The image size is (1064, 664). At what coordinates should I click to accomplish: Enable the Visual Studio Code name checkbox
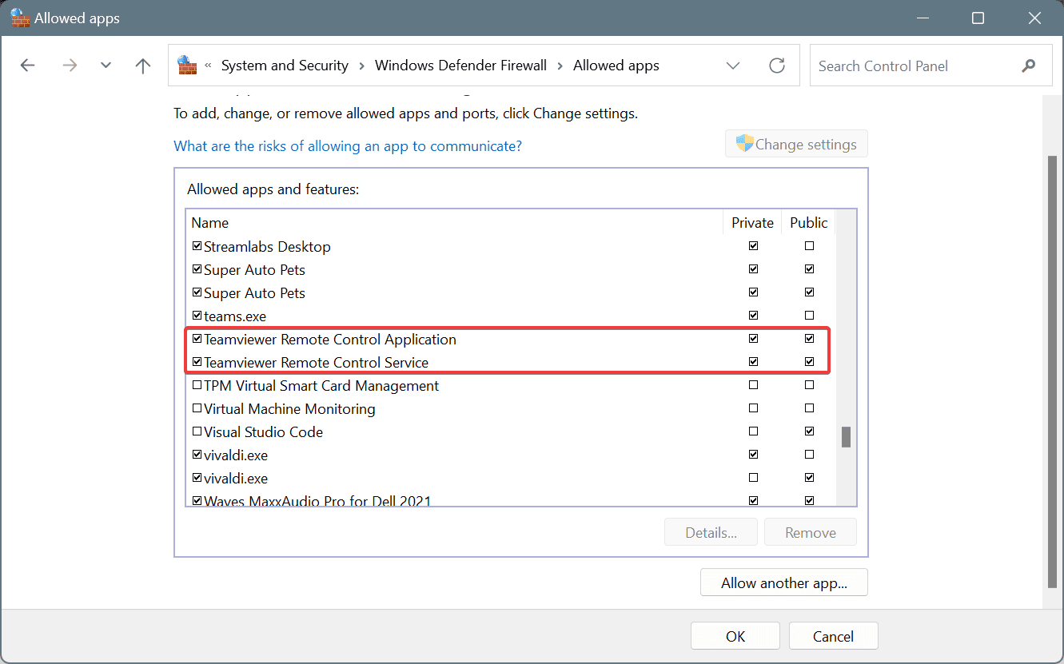[197, 431]
